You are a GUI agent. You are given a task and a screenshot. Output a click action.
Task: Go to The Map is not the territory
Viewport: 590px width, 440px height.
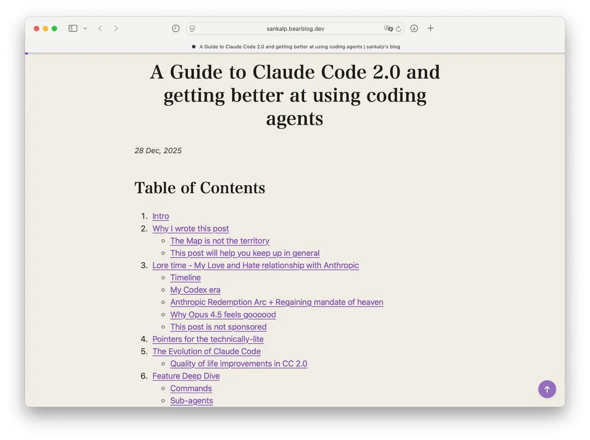[219, 241]
